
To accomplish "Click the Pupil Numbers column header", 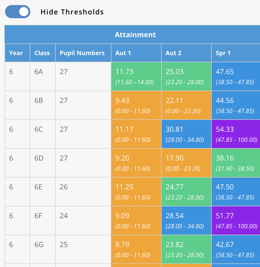I will (83, 53).
